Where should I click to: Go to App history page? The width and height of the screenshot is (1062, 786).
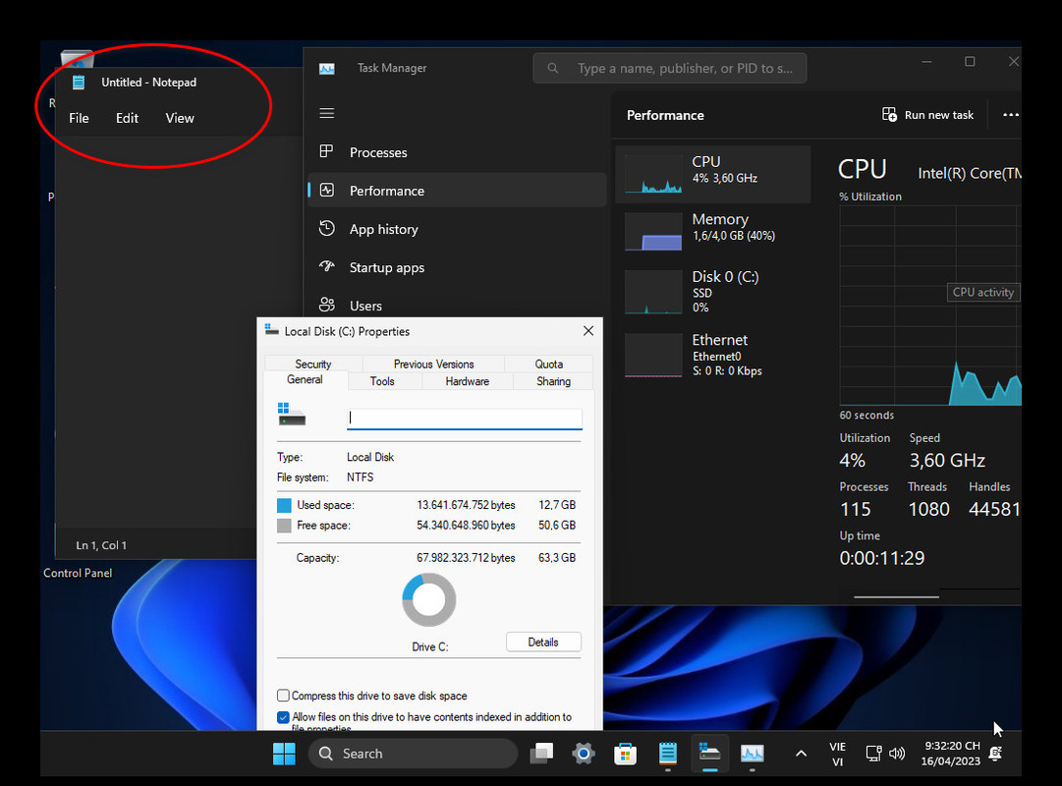point(457,229)
